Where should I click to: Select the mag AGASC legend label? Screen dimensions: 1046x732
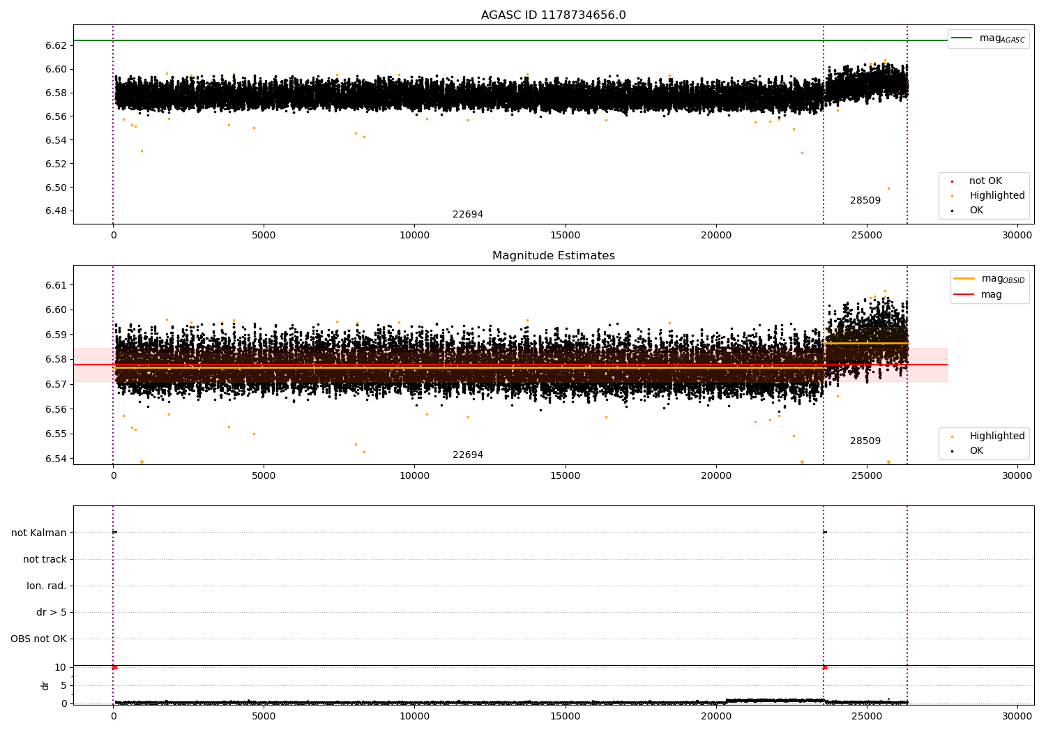point(1002,38)
